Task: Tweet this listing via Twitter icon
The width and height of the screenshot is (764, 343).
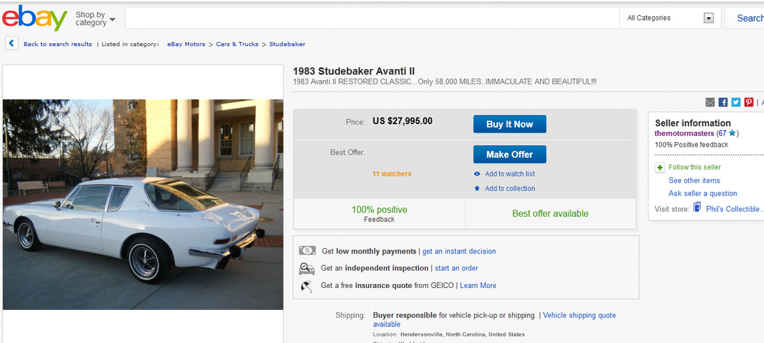Action: [x=735, y=102]
